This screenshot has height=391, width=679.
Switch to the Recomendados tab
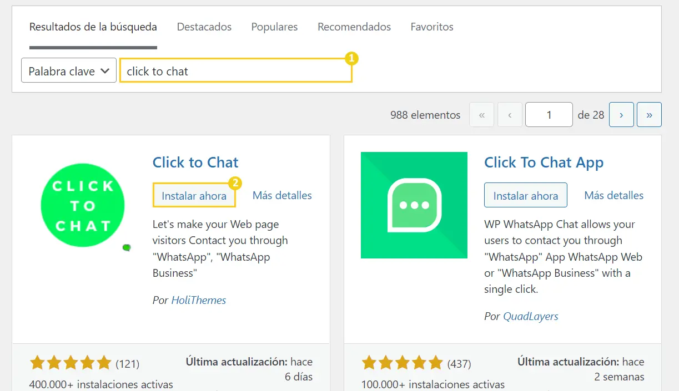click(x=354, y=27)
